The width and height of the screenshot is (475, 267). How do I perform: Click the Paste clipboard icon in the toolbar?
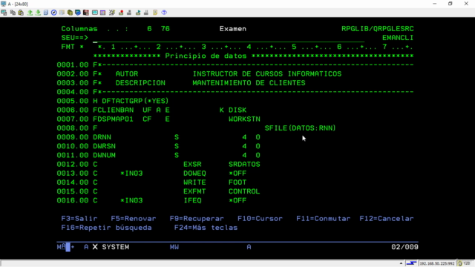click(x=21, y=13)
